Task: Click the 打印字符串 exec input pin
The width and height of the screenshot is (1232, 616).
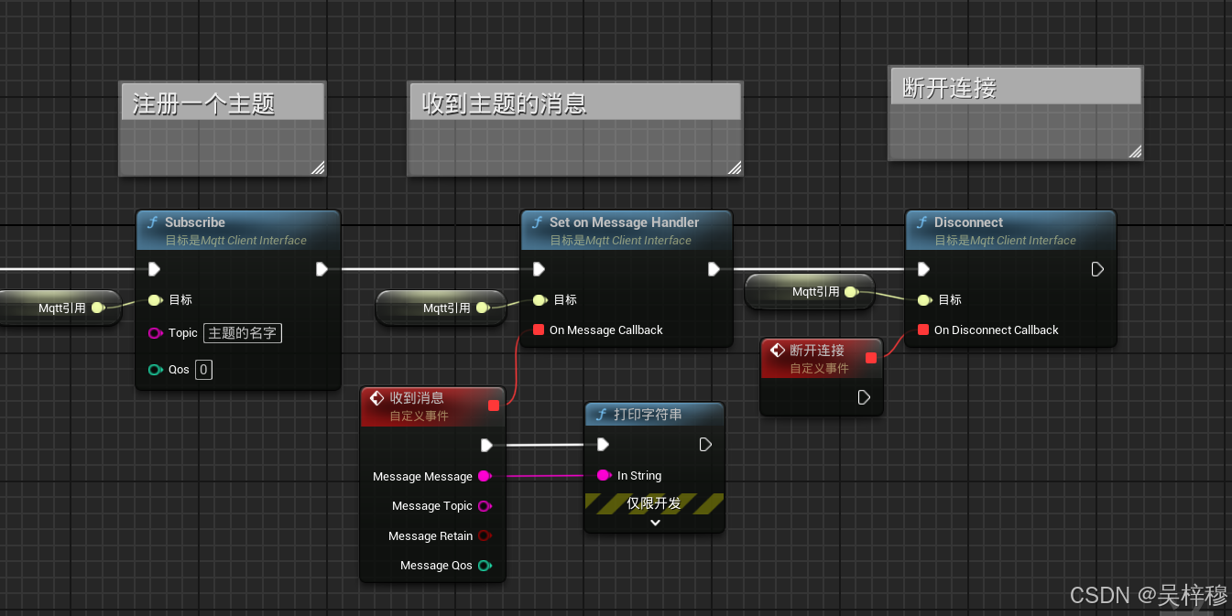Action: [602, 445]
